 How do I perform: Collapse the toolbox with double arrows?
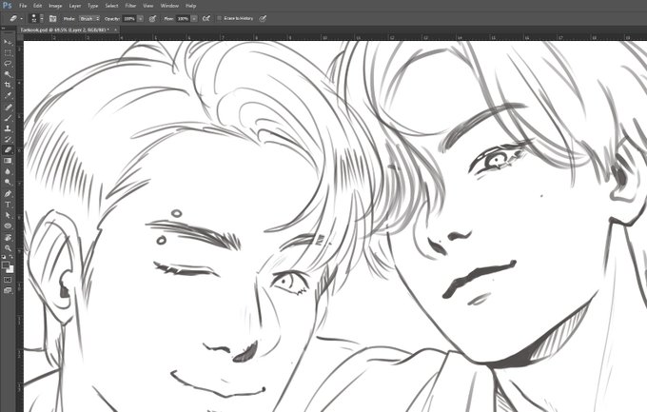tap(4, 29)
